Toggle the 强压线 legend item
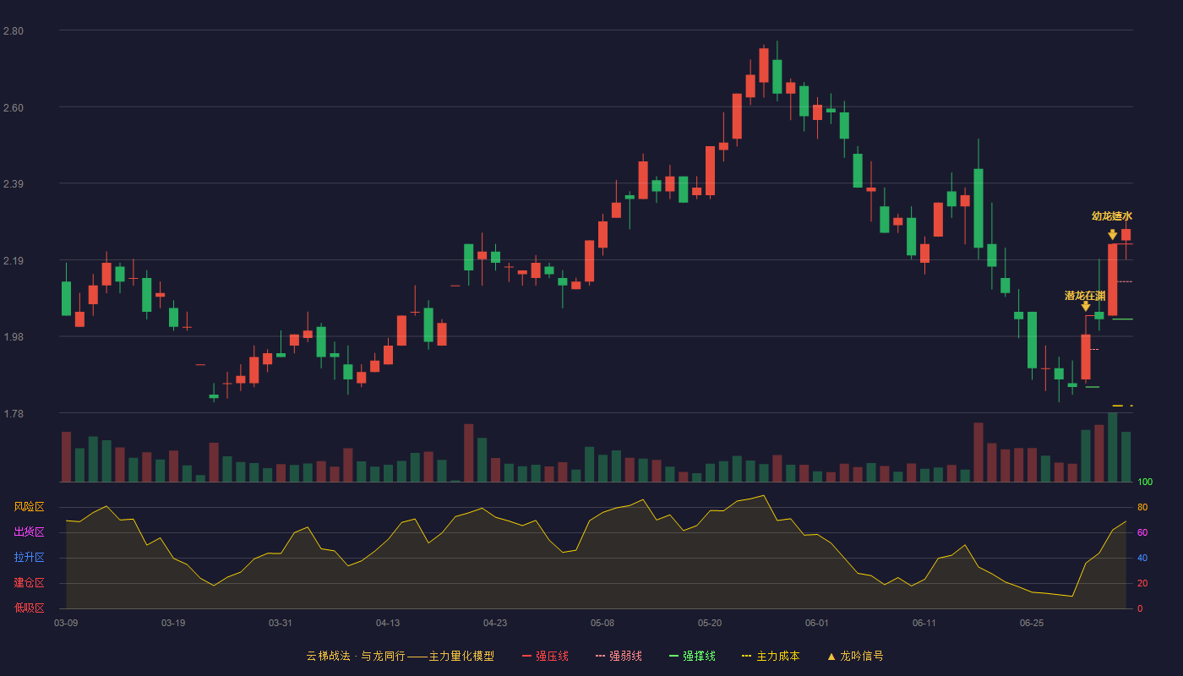Screen dimensions: 1183x676 (x=545, y=656)
